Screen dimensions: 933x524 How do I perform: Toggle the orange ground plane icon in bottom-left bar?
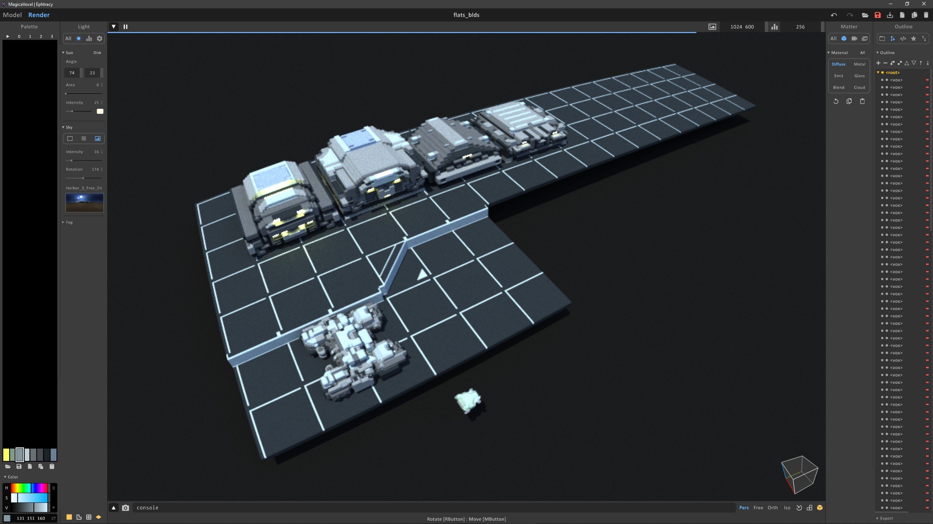[98, 517]
